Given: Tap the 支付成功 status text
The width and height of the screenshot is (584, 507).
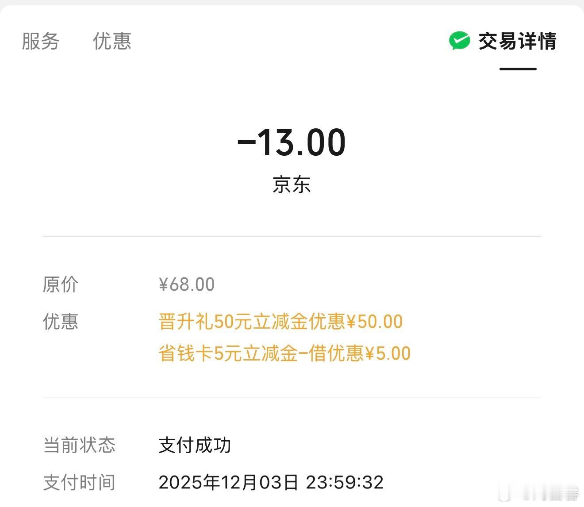Looking at the screenshot, I should 195,445.
